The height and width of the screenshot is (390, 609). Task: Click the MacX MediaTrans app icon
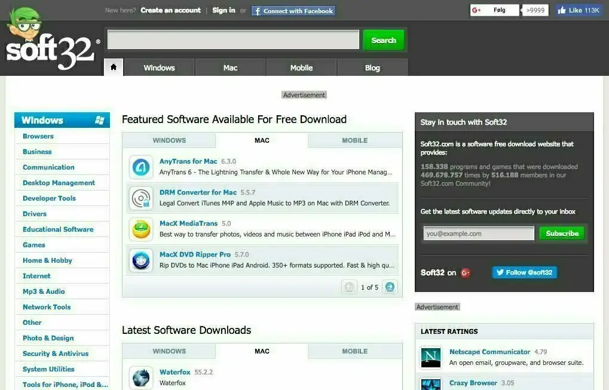pos(141,229)
